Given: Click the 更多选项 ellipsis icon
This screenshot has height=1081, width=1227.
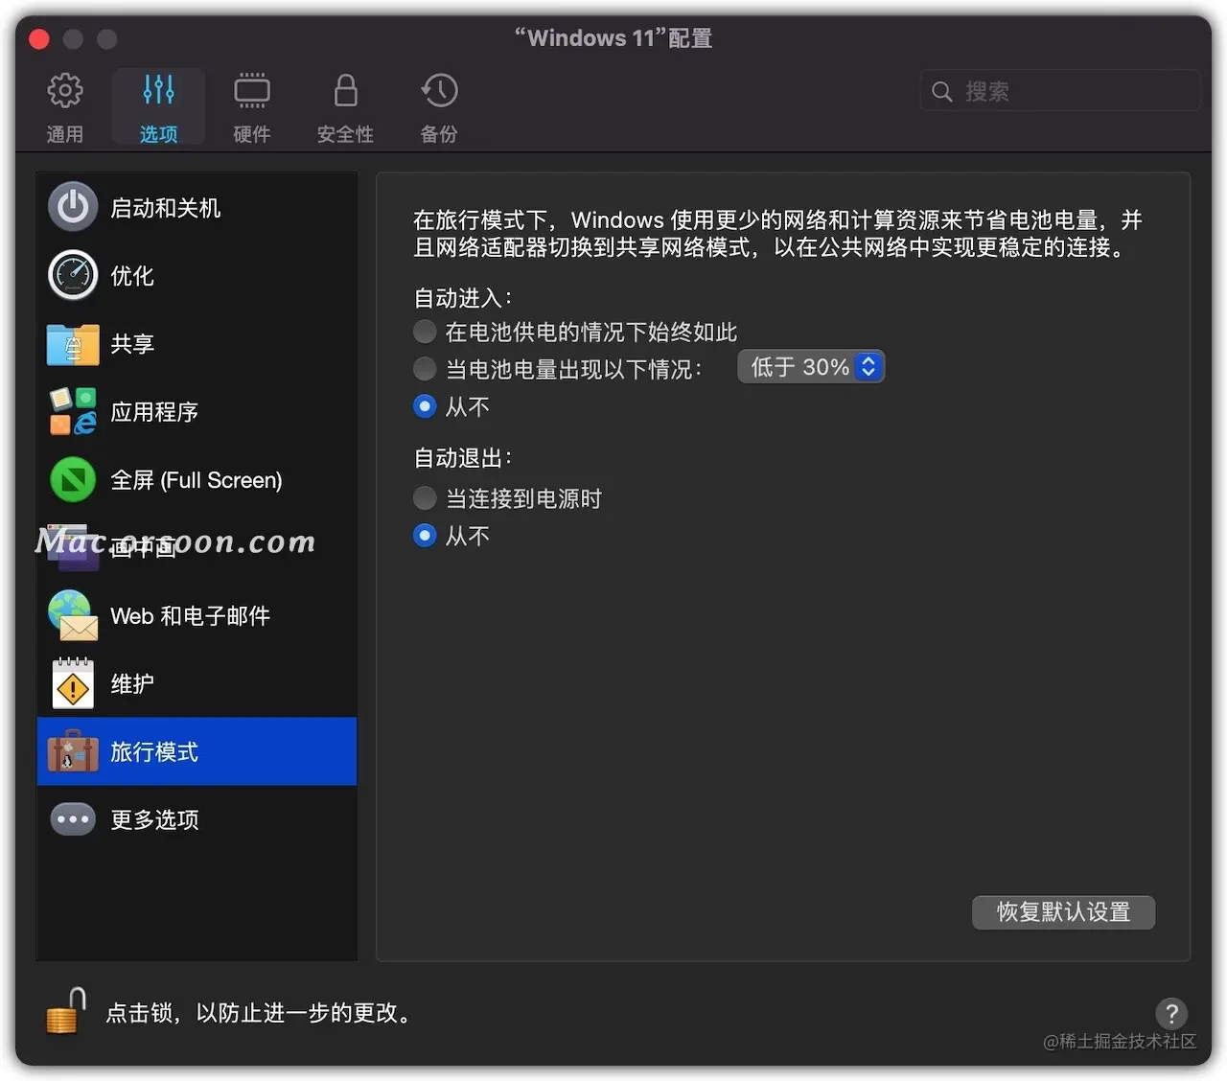Looking at the screenshot, I should point(73,819).
